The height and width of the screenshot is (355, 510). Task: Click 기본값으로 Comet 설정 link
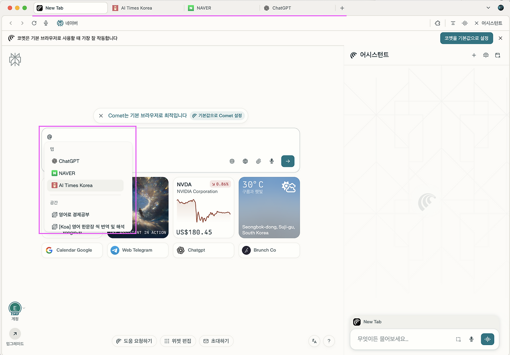tap(217, 116)
